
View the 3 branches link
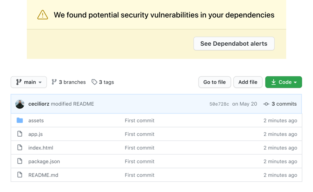pyautogui.click(x=69, y=82)
